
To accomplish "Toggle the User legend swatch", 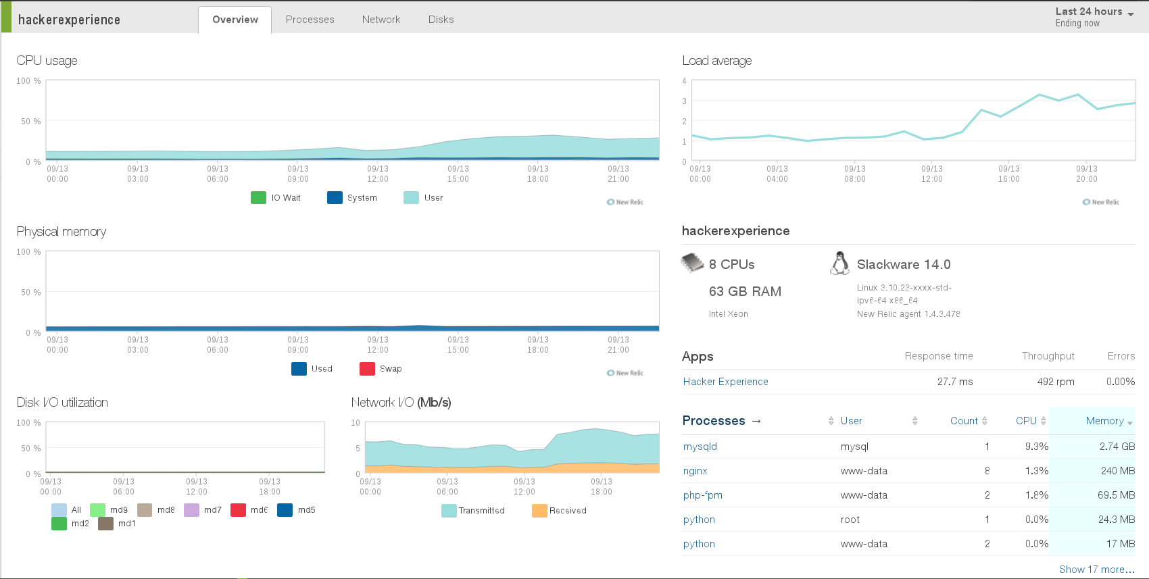I will pos(411,197).
